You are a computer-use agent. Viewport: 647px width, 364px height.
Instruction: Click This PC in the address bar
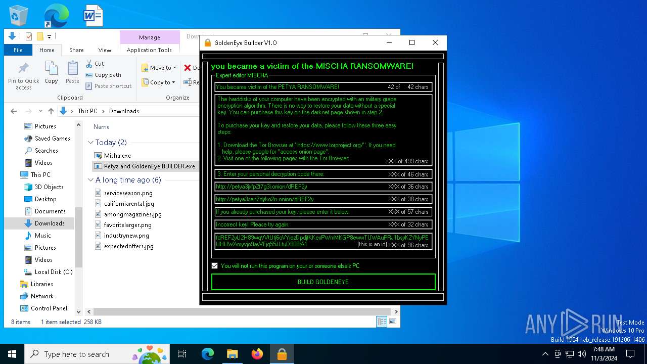87,111
